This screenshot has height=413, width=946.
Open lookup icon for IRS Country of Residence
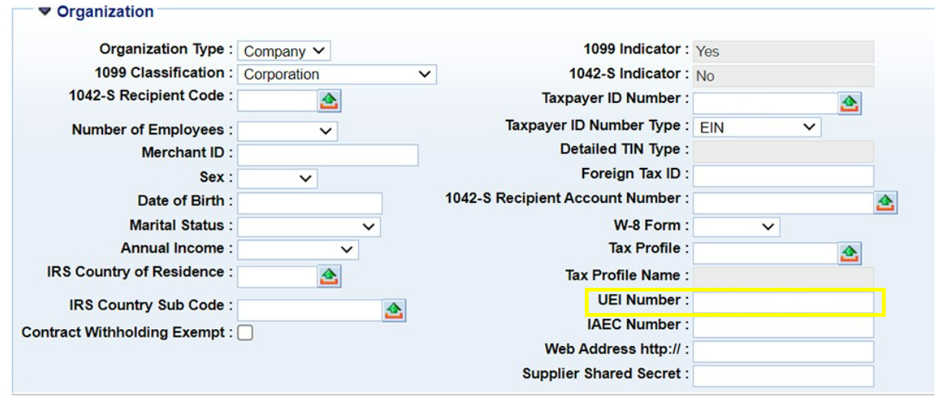pos(329,276)
